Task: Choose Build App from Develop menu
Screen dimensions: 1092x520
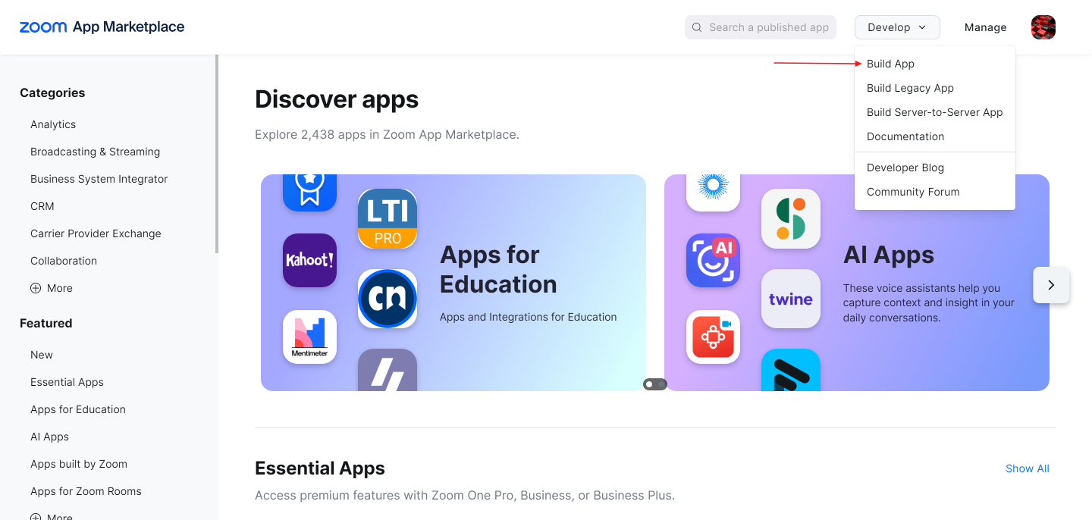Action: click(x=890, y=64)
